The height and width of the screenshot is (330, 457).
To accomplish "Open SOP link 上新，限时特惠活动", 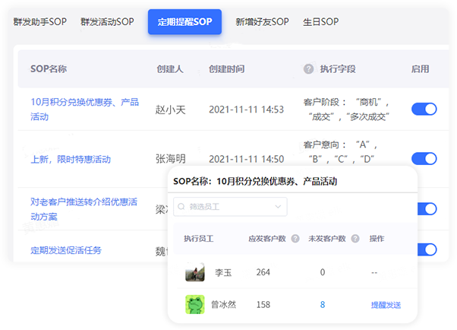I will click(x=71, y=160).
